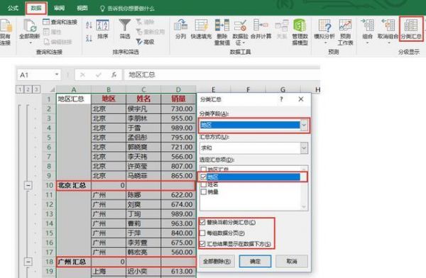
Task: Select row header 10
Action: (49, 185)
